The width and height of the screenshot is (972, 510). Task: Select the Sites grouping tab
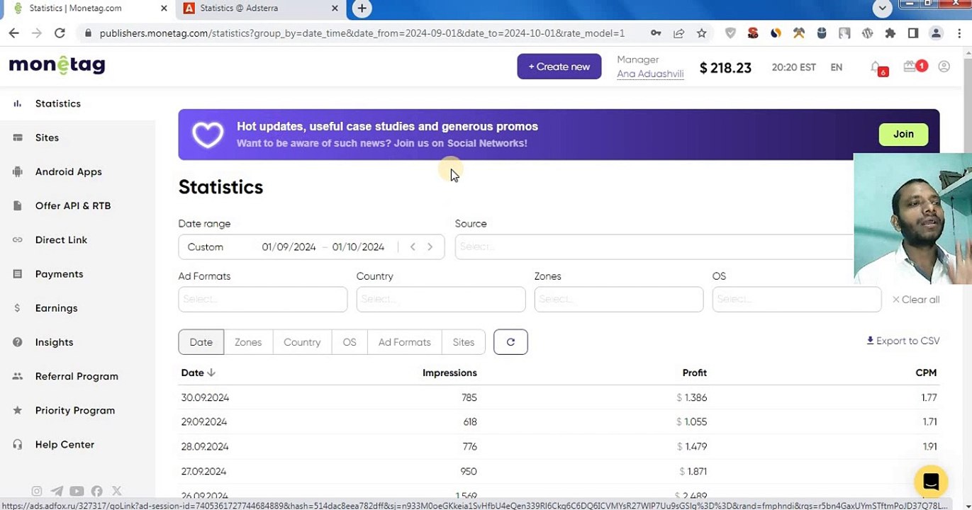[x=464, y=342]
